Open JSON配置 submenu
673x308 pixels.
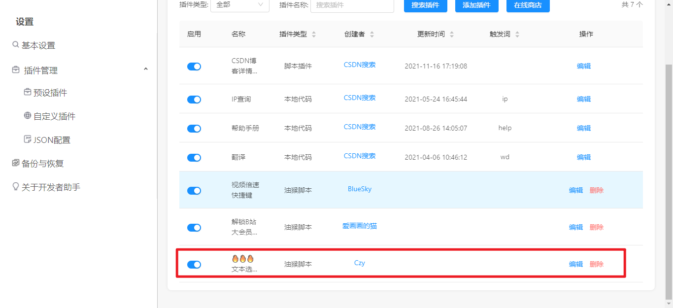(x=52, y=140)
